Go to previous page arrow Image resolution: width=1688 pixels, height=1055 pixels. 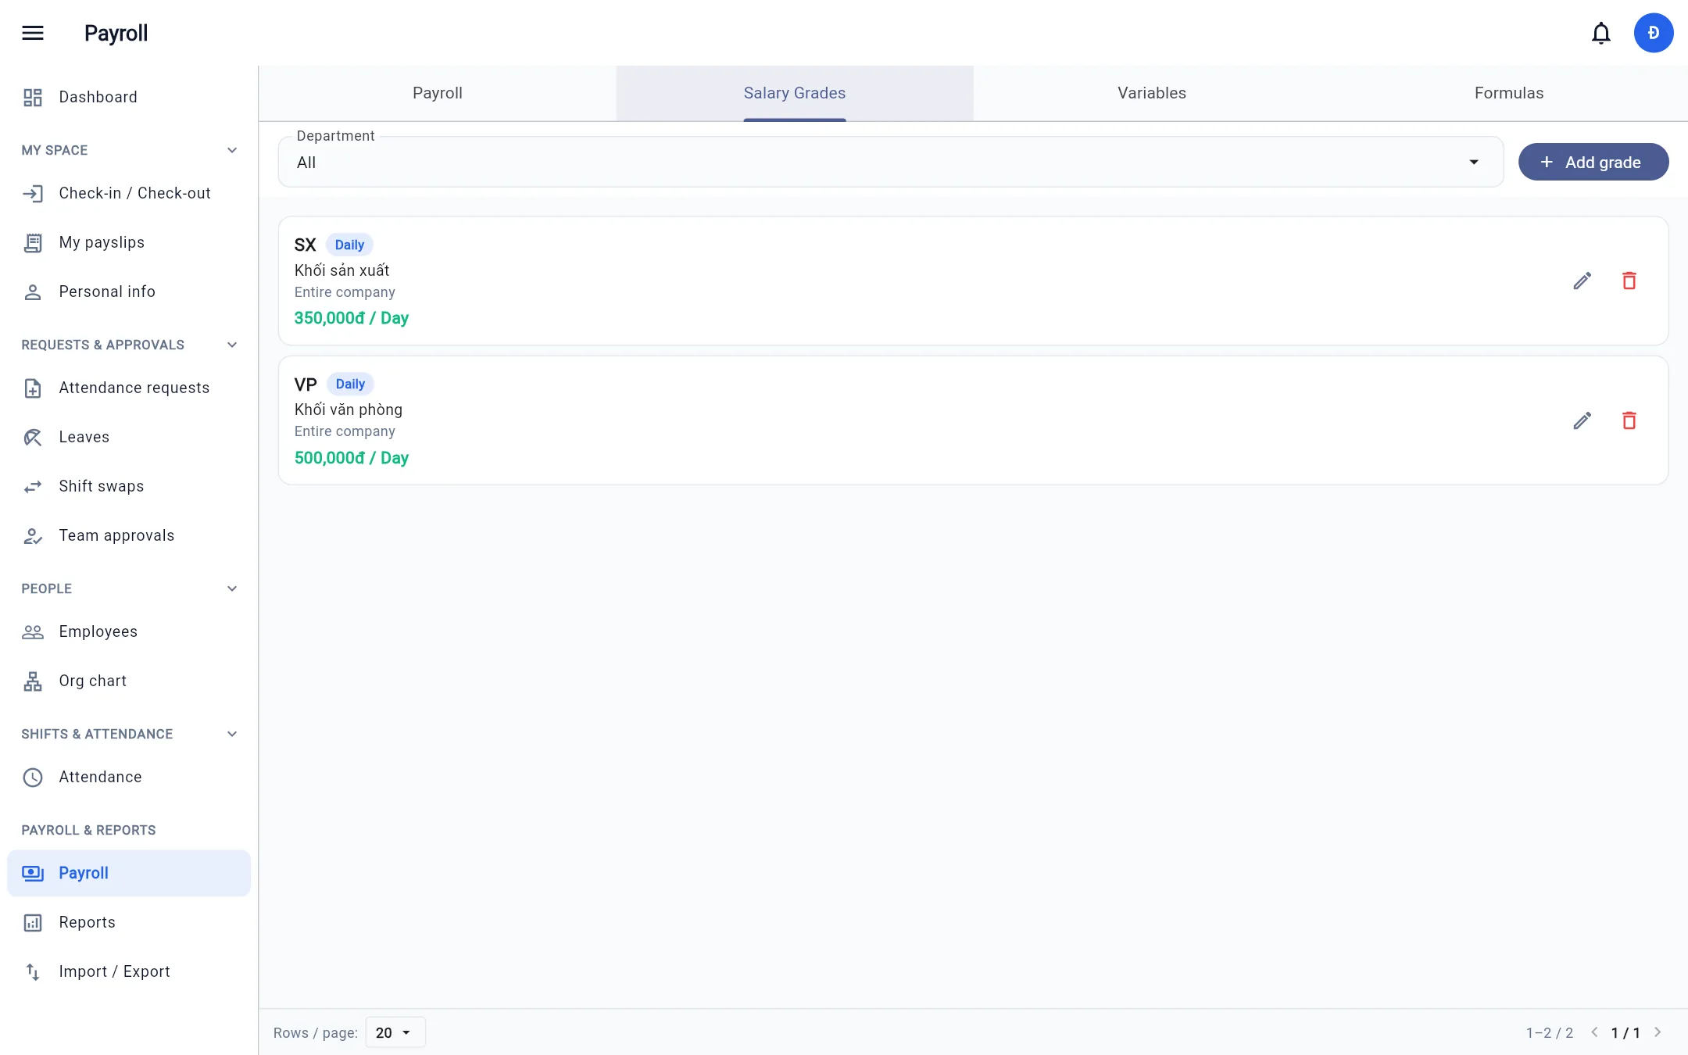click(1594, 1032)
